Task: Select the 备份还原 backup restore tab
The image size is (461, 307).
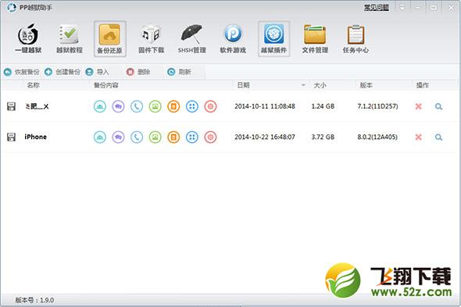Action: 110,39
